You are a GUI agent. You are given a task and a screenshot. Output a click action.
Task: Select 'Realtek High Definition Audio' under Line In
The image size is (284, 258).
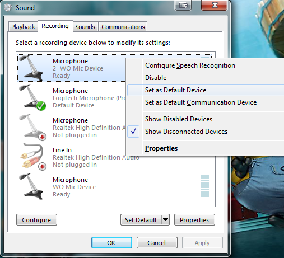click(96, 157)
